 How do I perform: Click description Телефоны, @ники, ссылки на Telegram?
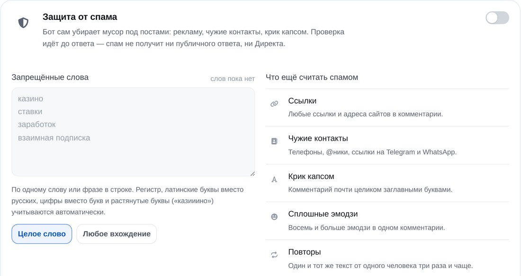372,152
